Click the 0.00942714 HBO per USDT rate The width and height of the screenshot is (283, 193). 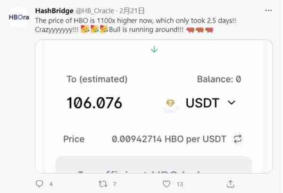click(169, 139)
